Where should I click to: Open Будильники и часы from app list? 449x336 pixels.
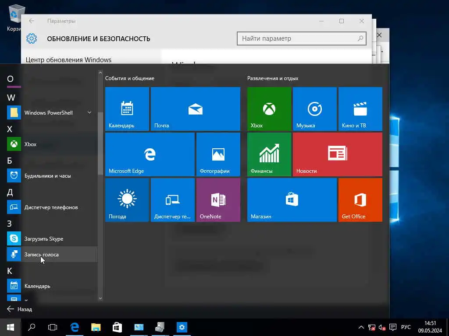(52, 176)
